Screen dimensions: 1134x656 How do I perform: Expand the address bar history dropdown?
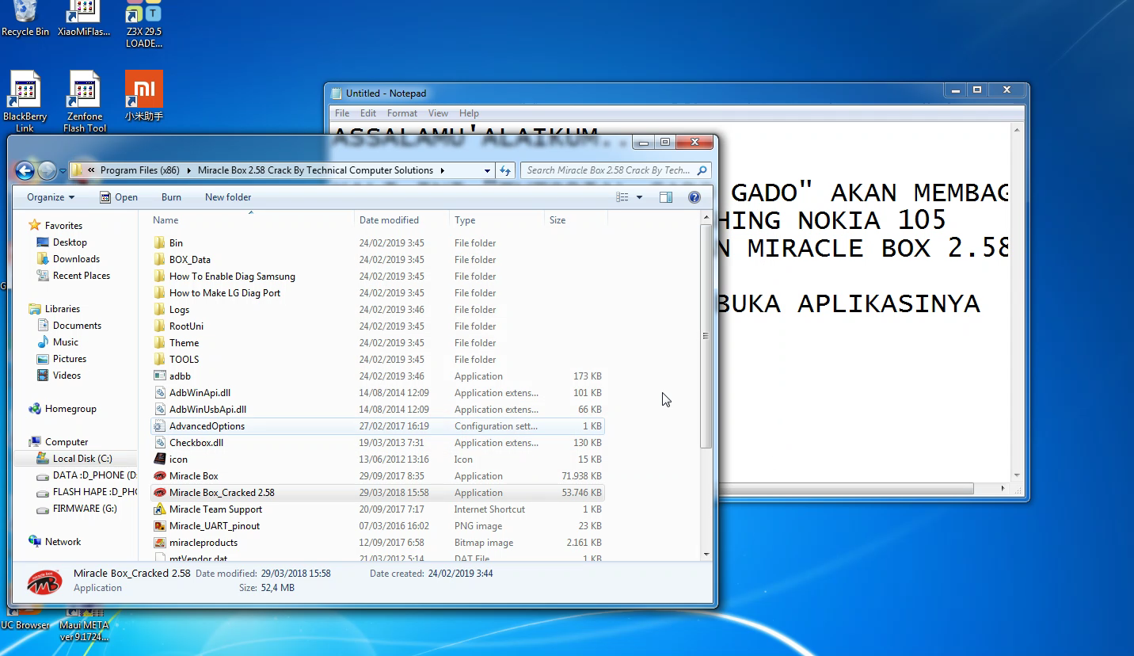487,170
